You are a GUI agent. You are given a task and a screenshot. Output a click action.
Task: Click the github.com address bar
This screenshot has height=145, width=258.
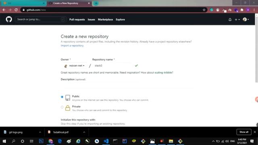pos(114,10)
